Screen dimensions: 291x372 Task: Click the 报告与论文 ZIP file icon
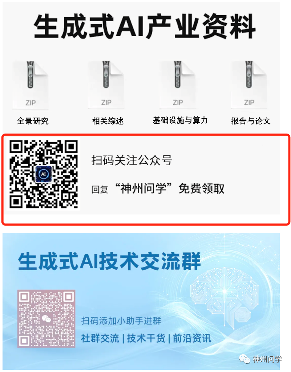[x=249, y=85]
